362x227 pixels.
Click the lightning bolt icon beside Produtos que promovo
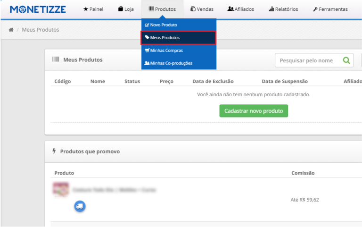pos(54,151)
